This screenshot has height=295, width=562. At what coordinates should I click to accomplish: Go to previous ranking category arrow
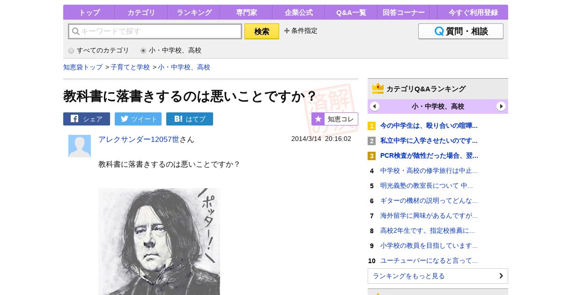click(375, 106)
